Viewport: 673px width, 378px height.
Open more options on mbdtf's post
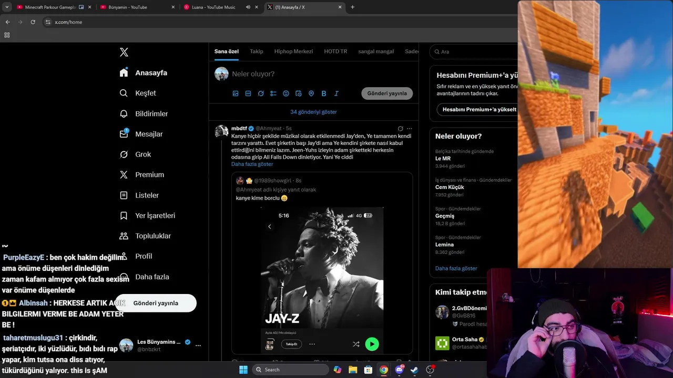pos(410,129)
